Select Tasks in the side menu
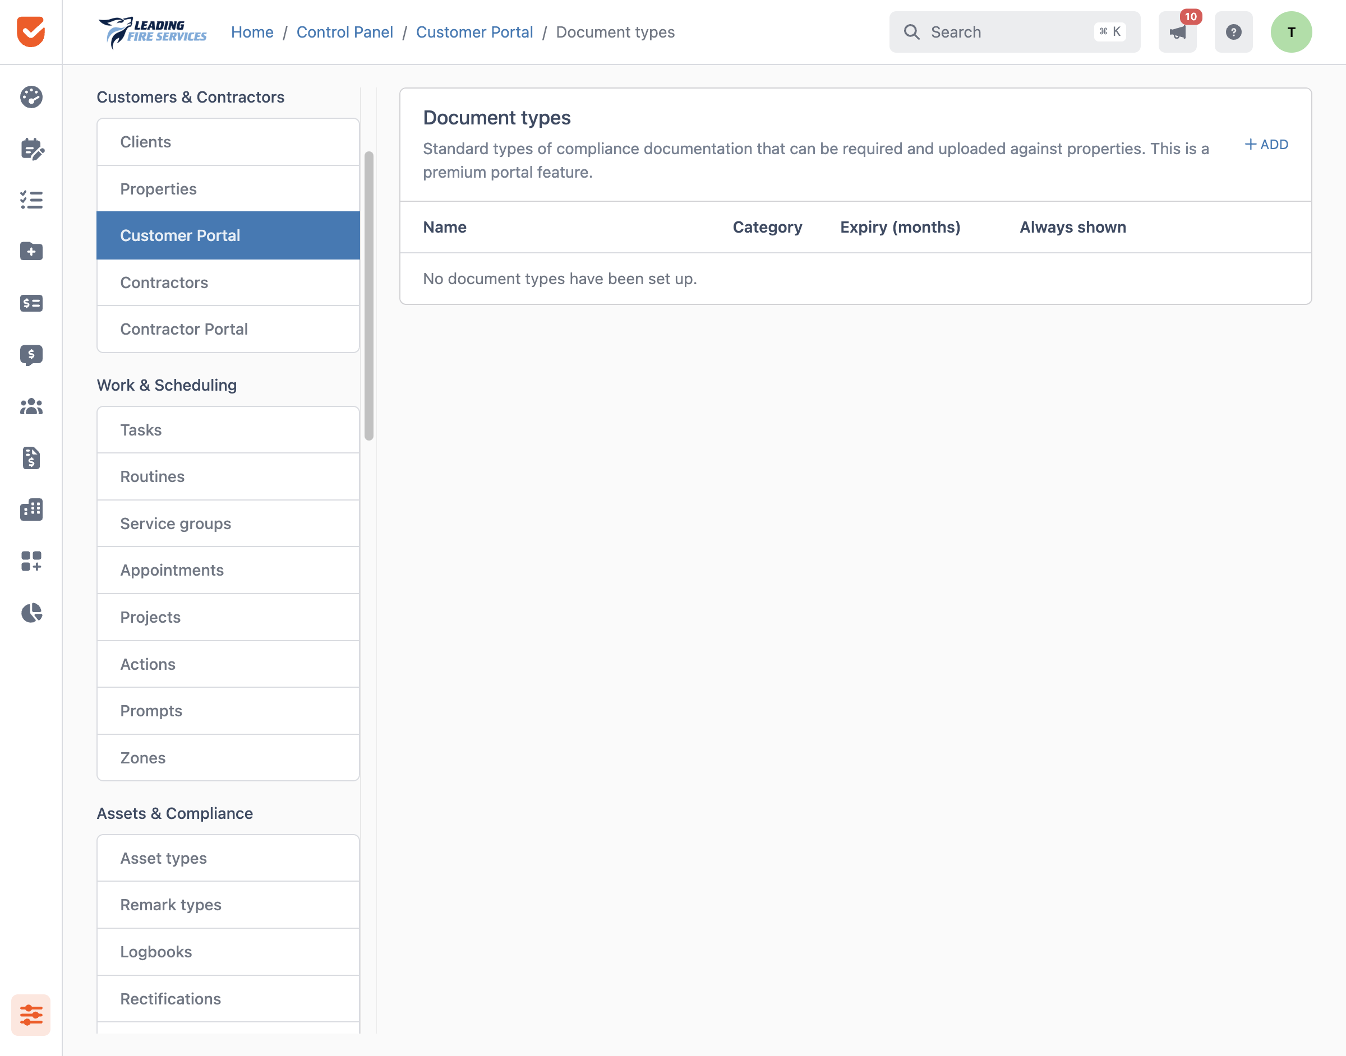The height and width of the screenshot is (1056, 1346). (x=228, y=430)
